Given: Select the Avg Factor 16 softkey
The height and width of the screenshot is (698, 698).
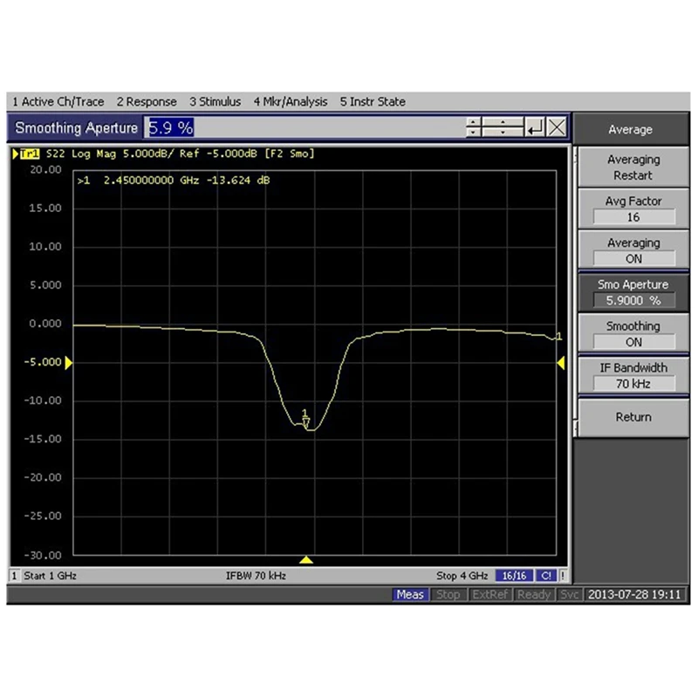Looking at the screenshot, I should [633, 209].
